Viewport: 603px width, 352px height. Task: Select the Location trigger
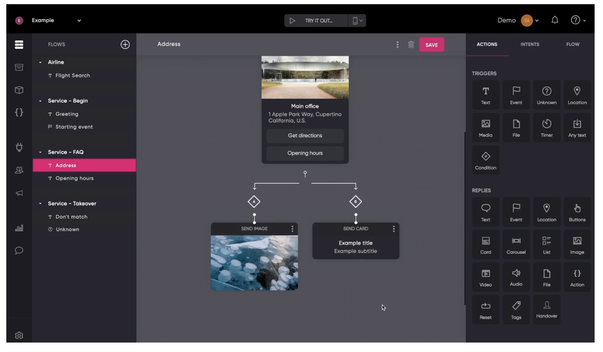[x=577, y=95]
